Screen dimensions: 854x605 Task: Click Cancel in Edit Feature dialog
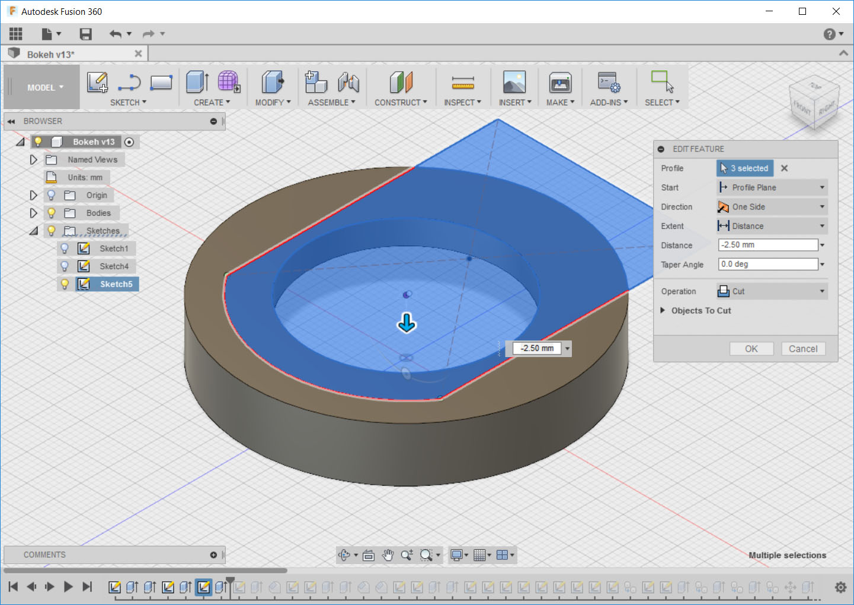tap(803, 349)
